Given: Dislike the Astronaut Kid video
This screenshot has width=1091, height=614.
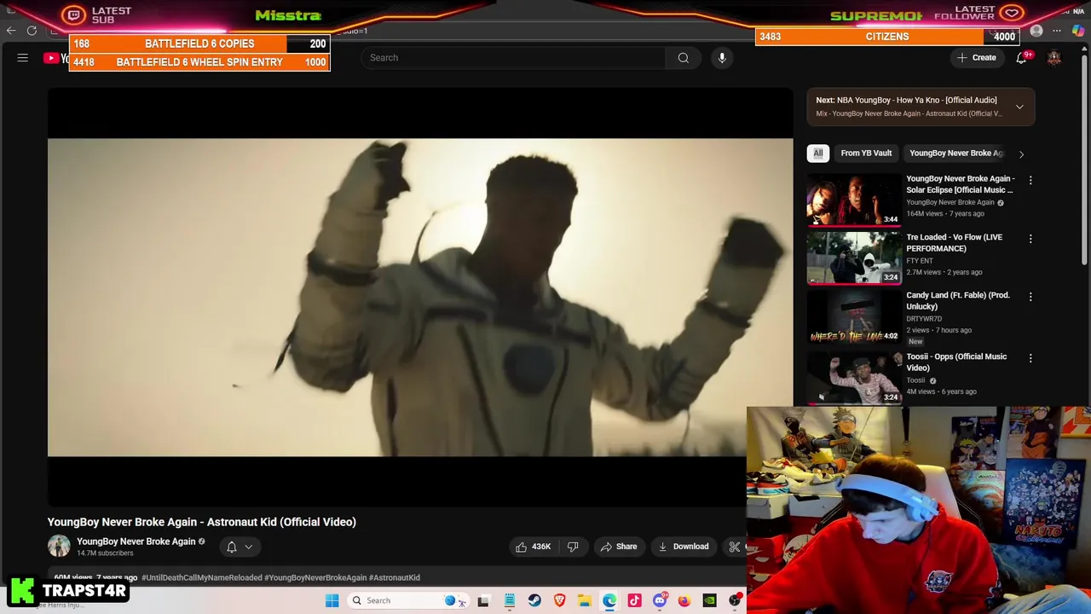Looking at the screenshot, I should 573,547.
